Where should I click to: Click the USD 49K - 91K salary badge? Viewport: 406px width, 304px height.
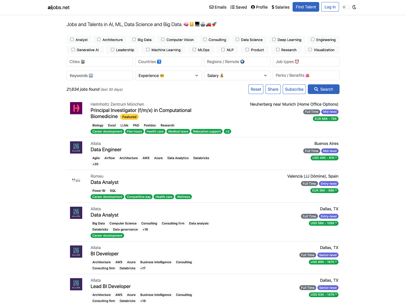(325, 158)
